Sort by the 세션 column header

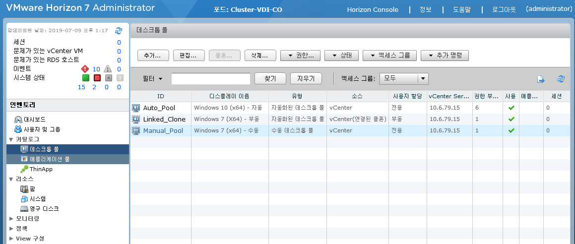[x=557, y=96]
